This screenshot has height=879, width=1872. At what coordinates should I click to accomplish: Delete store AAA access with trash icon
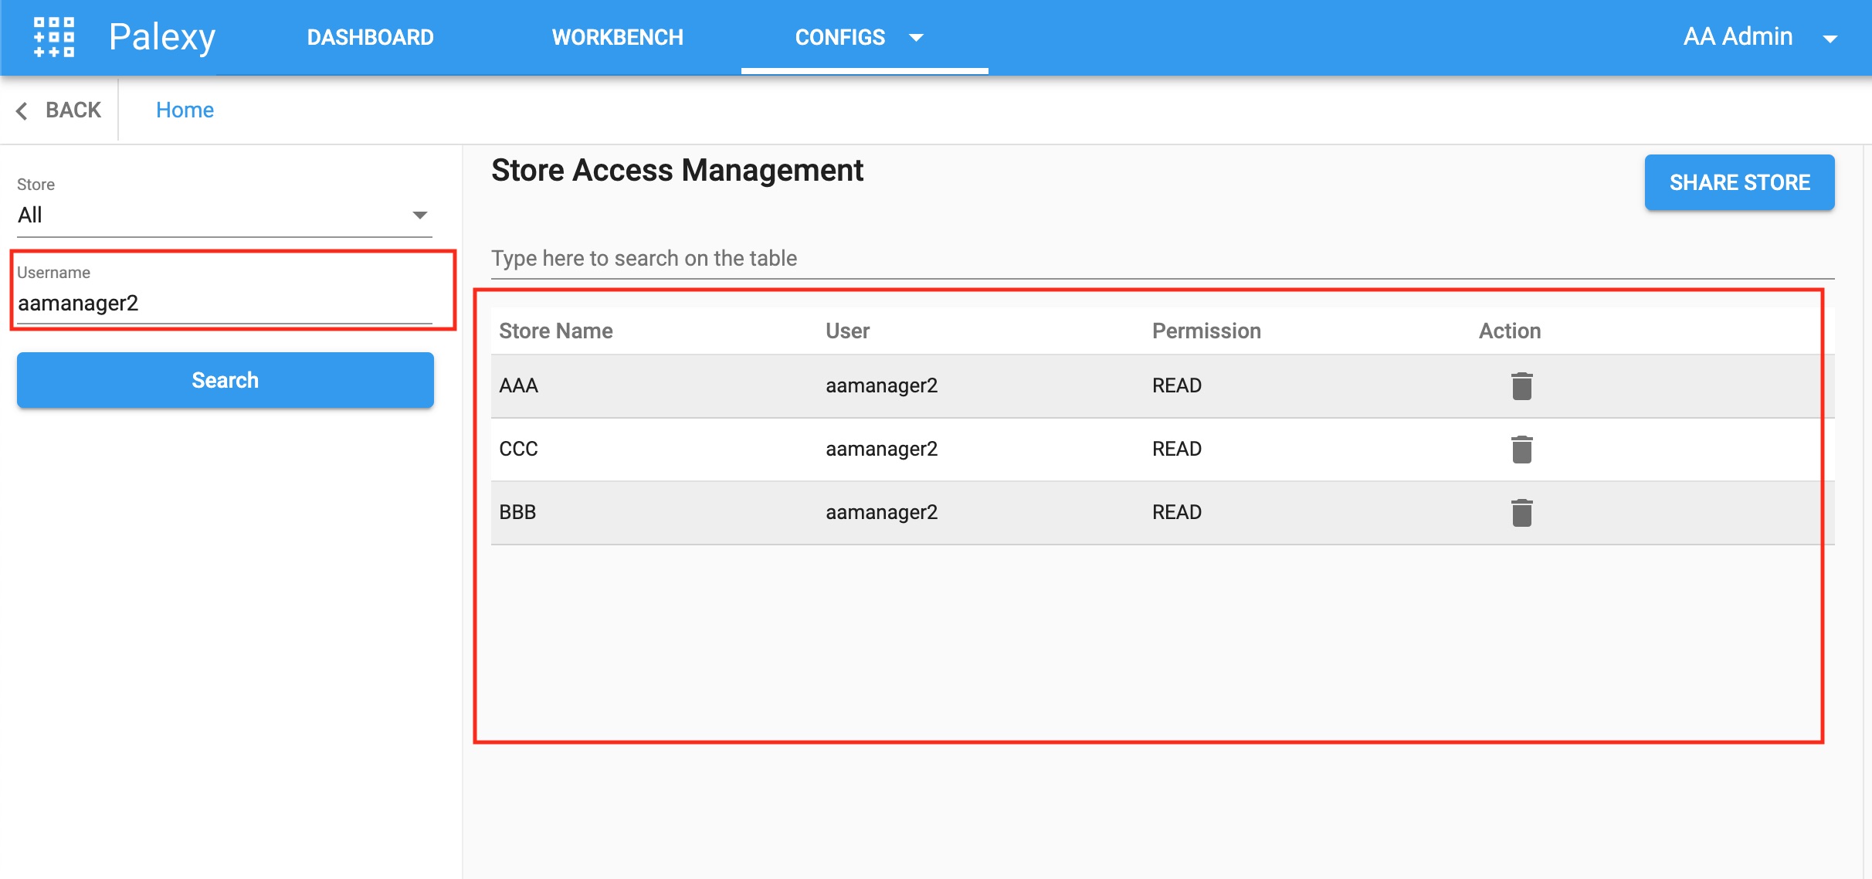click(1521, 385)
